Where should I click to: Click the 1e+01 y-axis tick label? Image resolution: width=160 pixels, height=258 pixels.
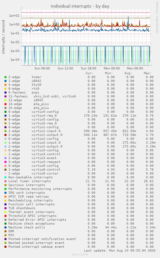14,16
